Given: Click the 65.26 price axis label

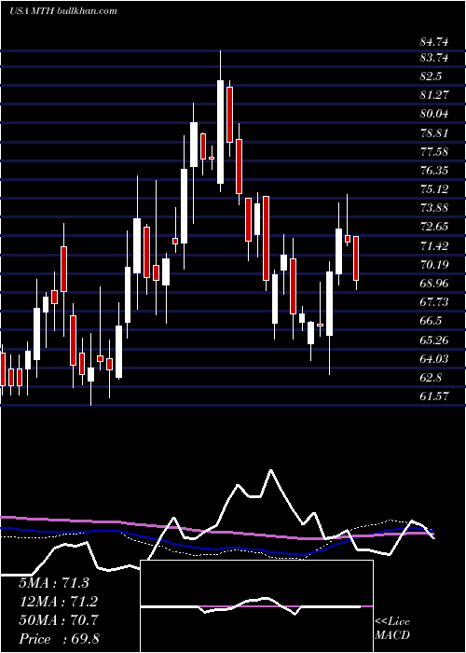Looking at the screenshot, I should pyautogui.click(x=434, y=340).
